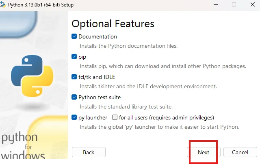Click the Python test suite label
This screenshot has height=164, width=260.
100,97
